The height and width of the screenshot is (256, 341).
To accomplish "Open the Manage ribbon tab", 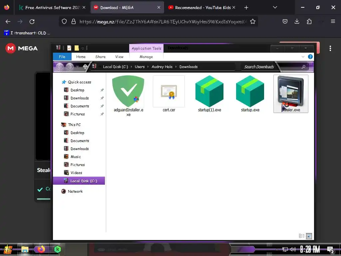I will click(146, 57).
